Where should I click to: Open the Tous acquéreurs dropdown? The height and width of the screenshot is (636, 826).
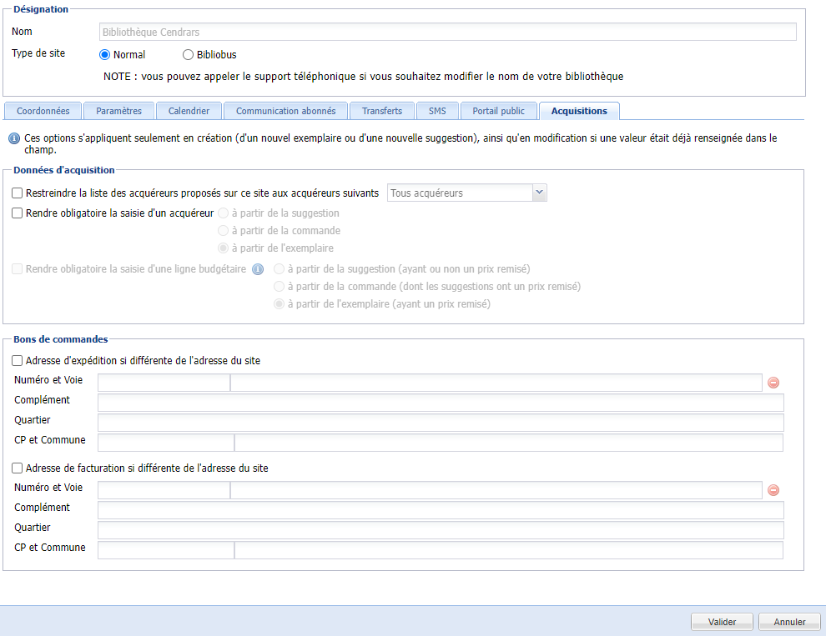(x=539, y=192)
